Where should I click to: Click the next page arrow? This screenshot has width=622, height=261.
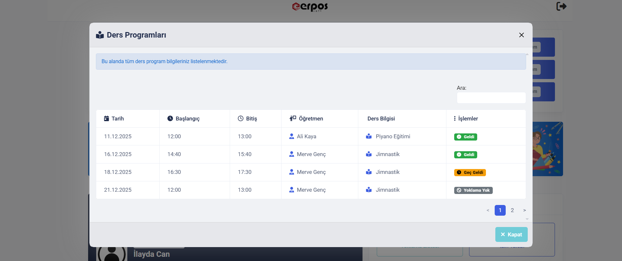(x=524, y=210)
